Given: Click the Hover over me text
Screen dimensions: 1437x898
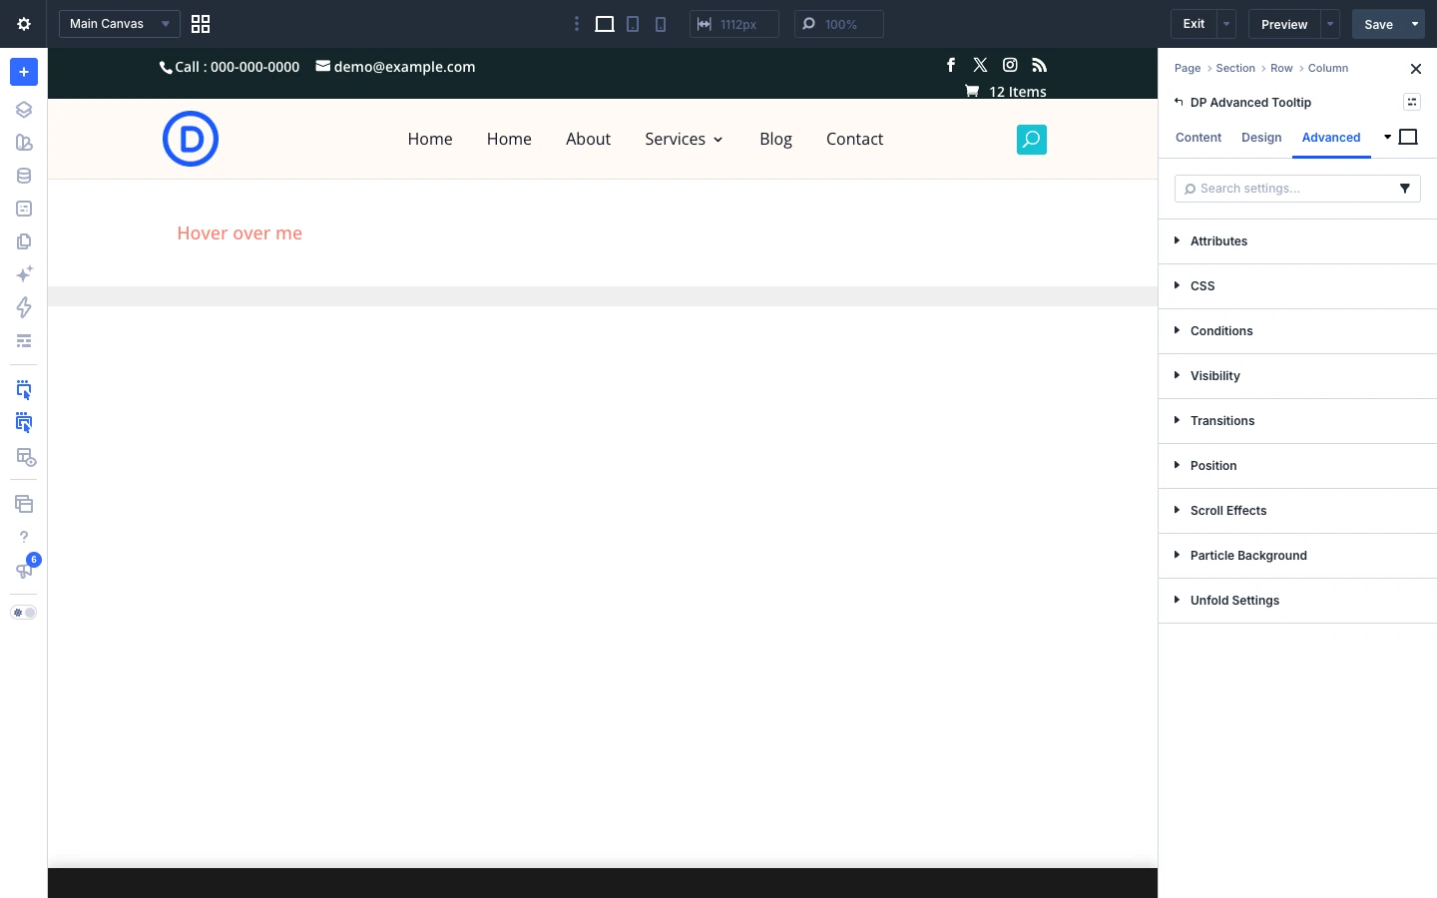Looking at the screenshot, I should click(x=239, y=233).
